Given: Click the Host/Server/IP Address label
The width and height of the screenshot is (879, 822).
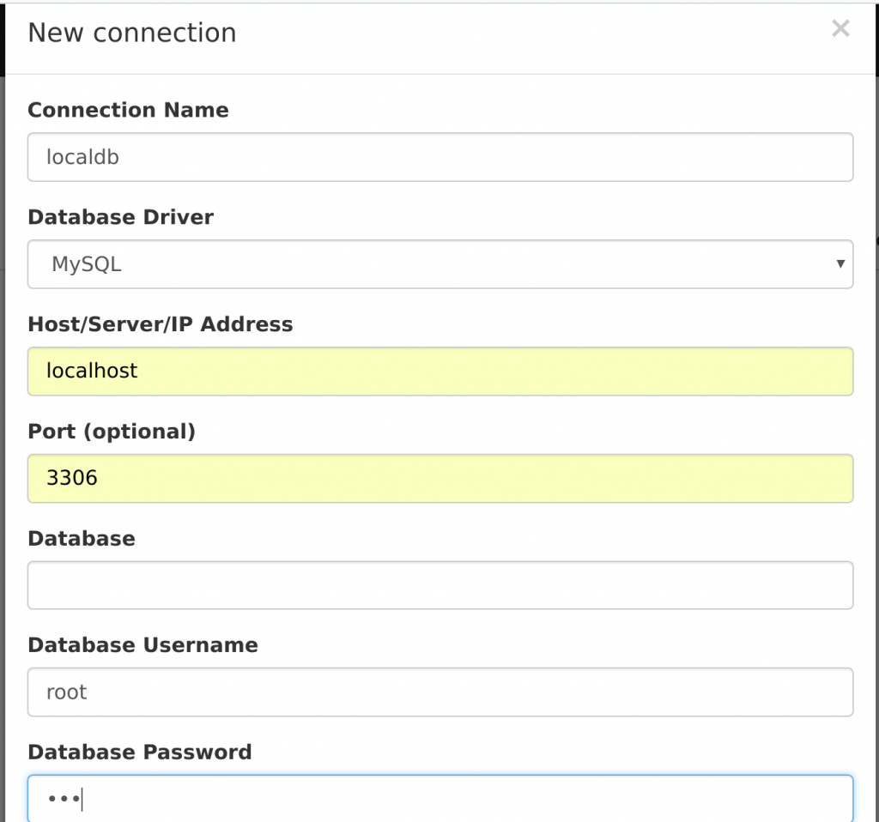Looking at the screenshot, I should pos(161,324).
